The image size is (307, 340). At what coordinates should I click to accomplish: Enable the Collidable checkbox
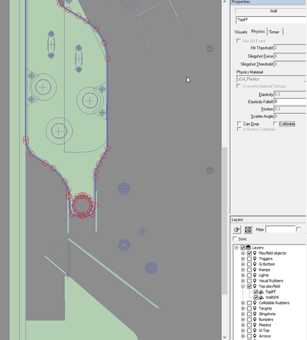pos(275,124)
